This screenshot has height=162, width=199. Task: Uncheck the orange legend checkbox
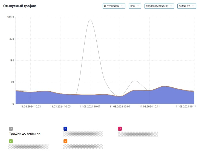(65, 141)
